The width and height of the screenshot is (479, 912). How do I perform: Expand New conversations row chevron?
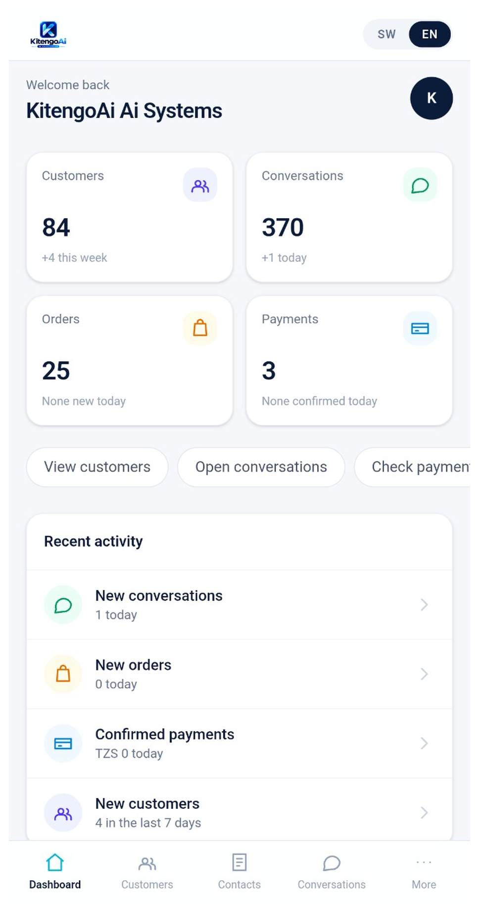pos(424,605)
